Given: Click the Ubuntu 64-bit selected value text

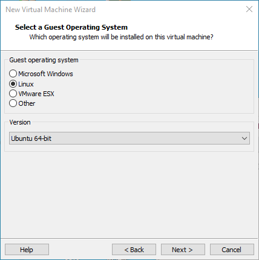Looking at the screenshot, I should click(x=31, y=138).
